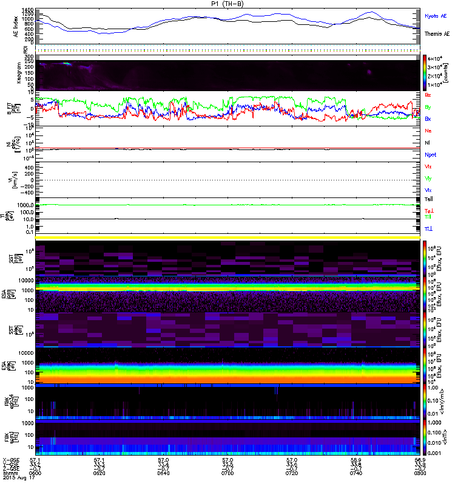
Task: Click the 0620 time tick label
Action: point(101,474)
